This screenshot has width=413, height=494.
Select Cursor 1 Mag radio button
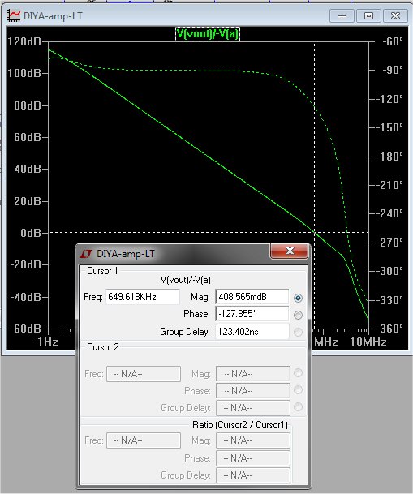[298, 298]
